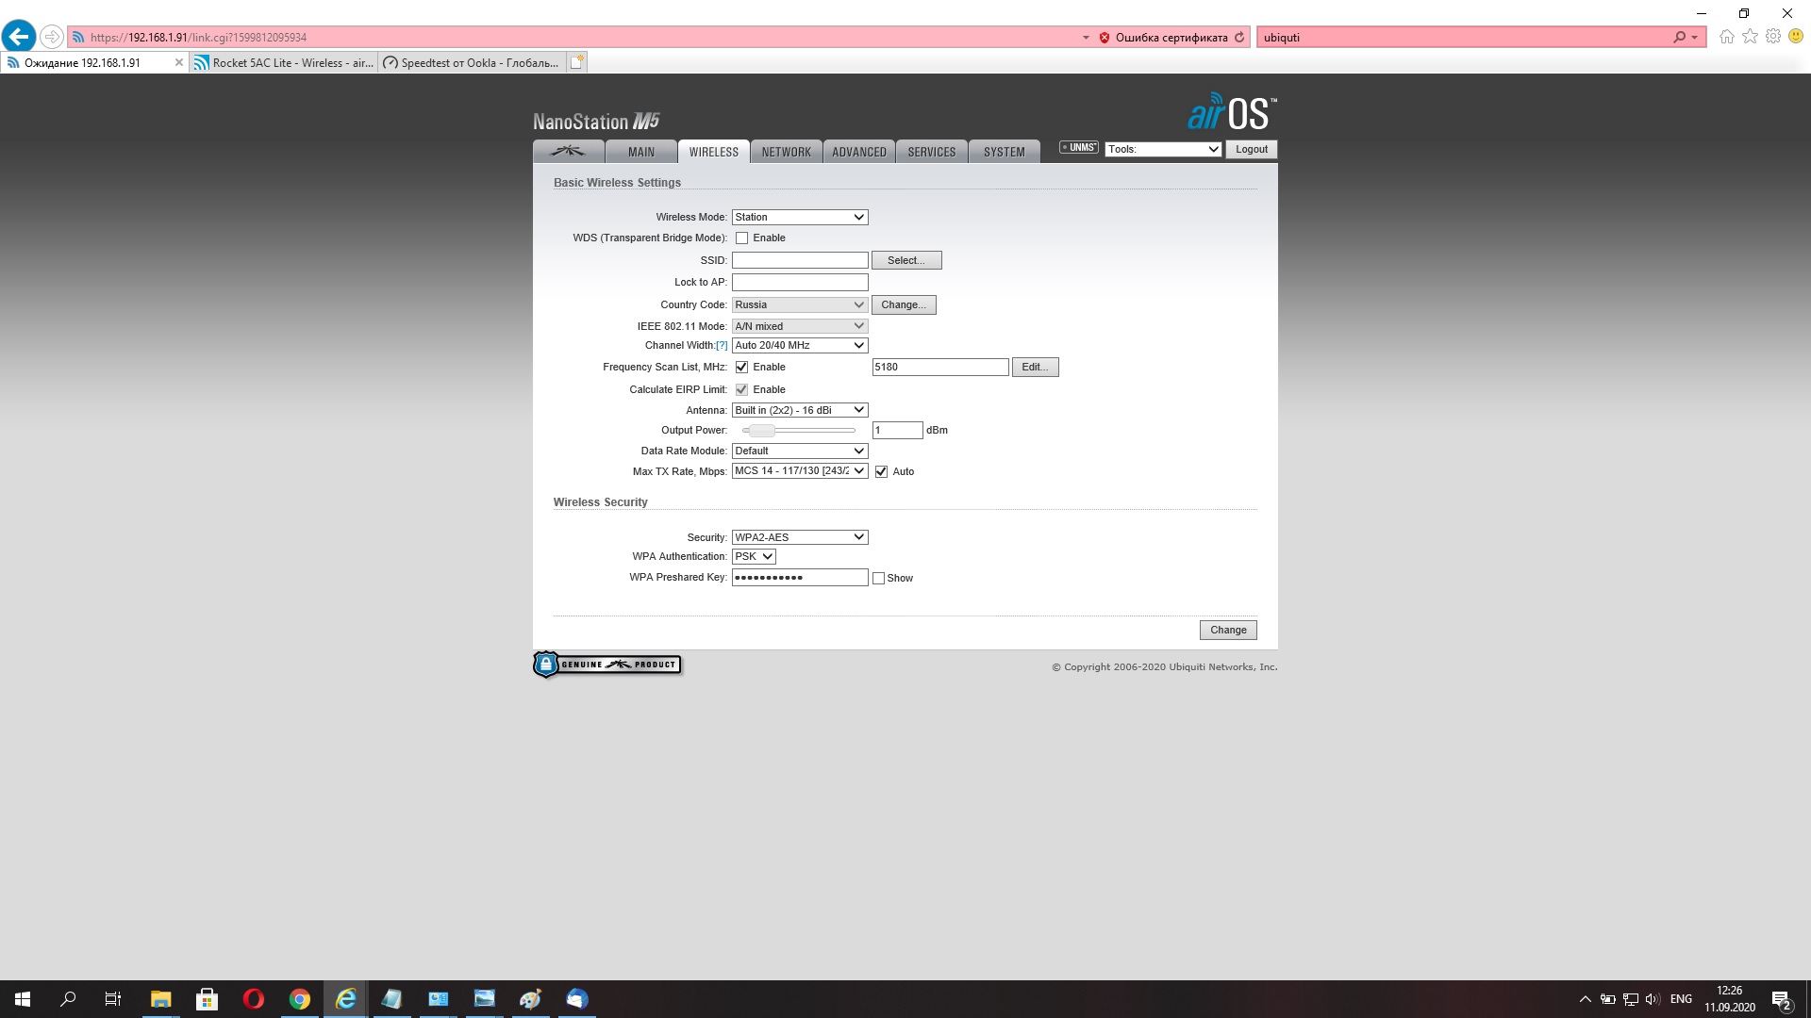Toggle Calculate EIRP Limit checkbox
The image size is (1811, 1018).
[742, 390]
